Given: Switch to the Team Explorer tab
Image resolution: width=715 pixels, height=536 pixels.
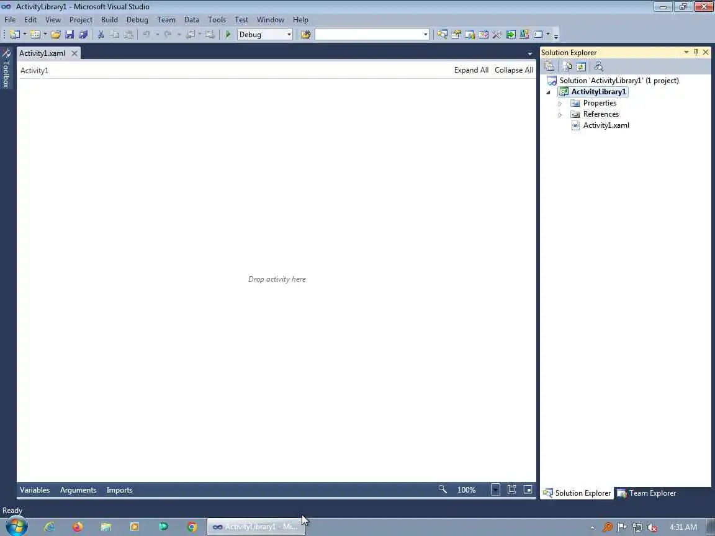Looking at the screenshot, I should pos(647,493).
